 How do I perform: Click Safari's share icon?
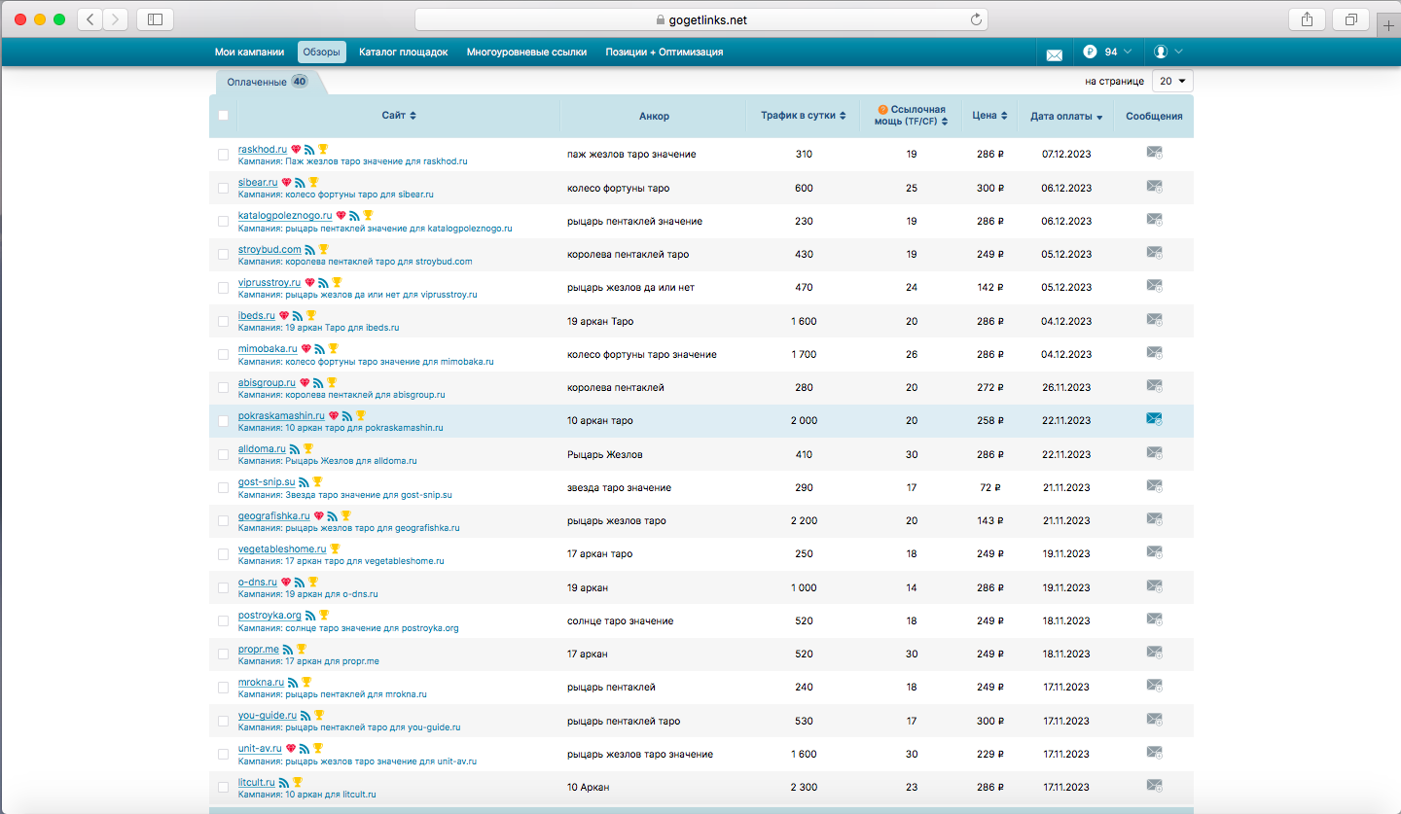coord(1307,18)
